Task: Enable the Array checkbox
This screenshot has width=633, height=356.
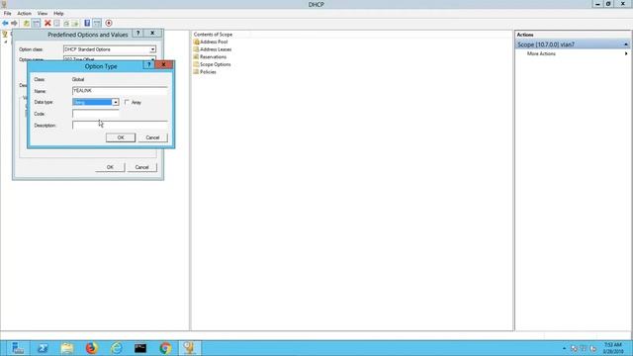Action: pos(127,102)
